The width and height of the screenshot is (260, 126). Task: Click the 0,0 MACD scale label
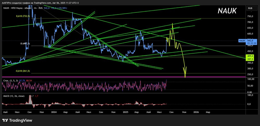249,104
